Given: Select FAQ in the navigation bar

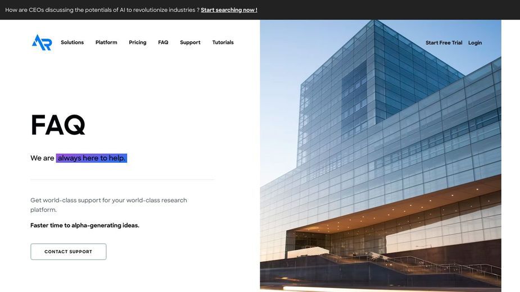Looking at the screenshot, I should tap(163, 43).
